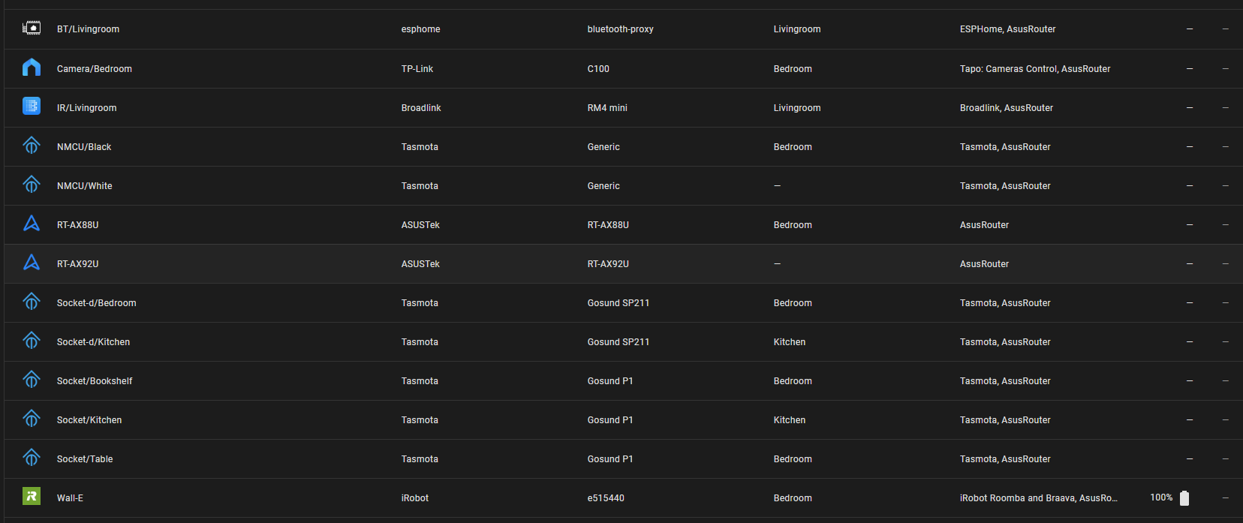1243x523 pixels.
Task: Open the Socket/Bookshelf device entry
Action: coord(95,381)
